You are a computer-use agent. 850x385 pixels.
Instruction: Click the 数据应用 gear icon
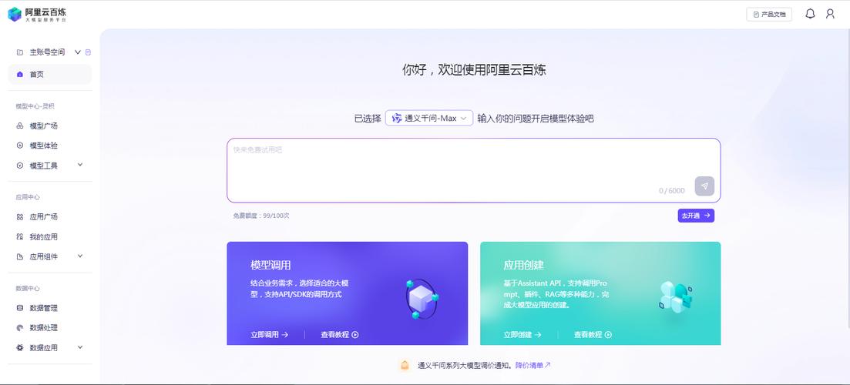point(20,347)
